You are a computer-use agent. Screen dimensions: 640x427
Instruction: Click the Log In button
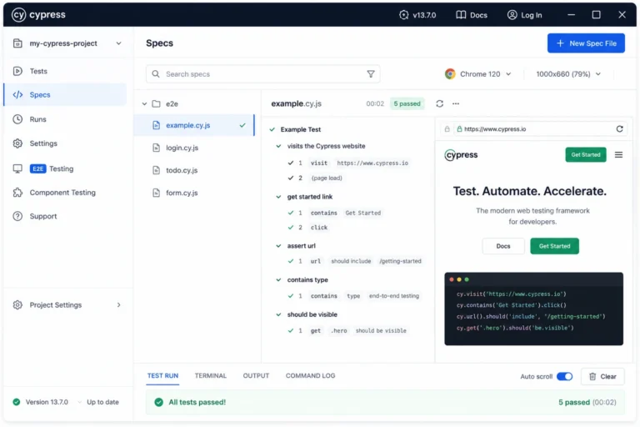[x=524, y=15]
